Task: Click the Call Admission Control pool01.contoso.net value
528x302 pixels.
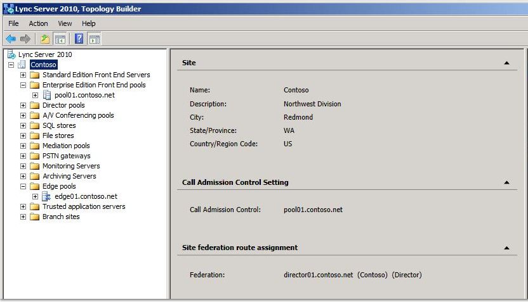Action: pyautogui.click(x=313, y=210)
